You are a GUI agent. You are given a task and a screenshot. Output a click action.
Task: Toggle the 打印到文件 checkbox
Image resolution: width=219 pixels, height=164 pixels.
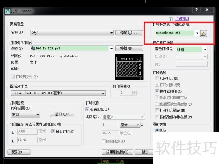click(13, 77)
